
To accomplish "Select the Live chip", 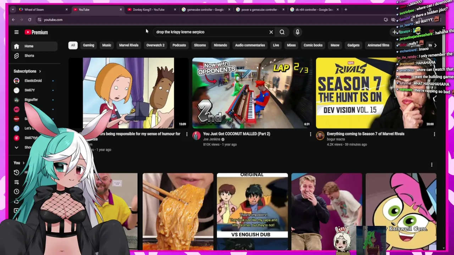I will click(x=276, y=45).
